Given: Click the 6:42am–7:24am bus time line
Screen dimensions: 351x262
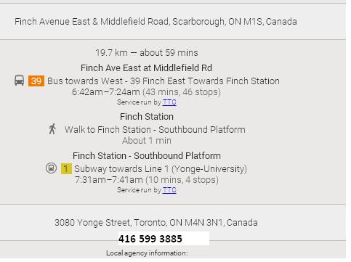Looking at the screenshot, I should 146,92.
